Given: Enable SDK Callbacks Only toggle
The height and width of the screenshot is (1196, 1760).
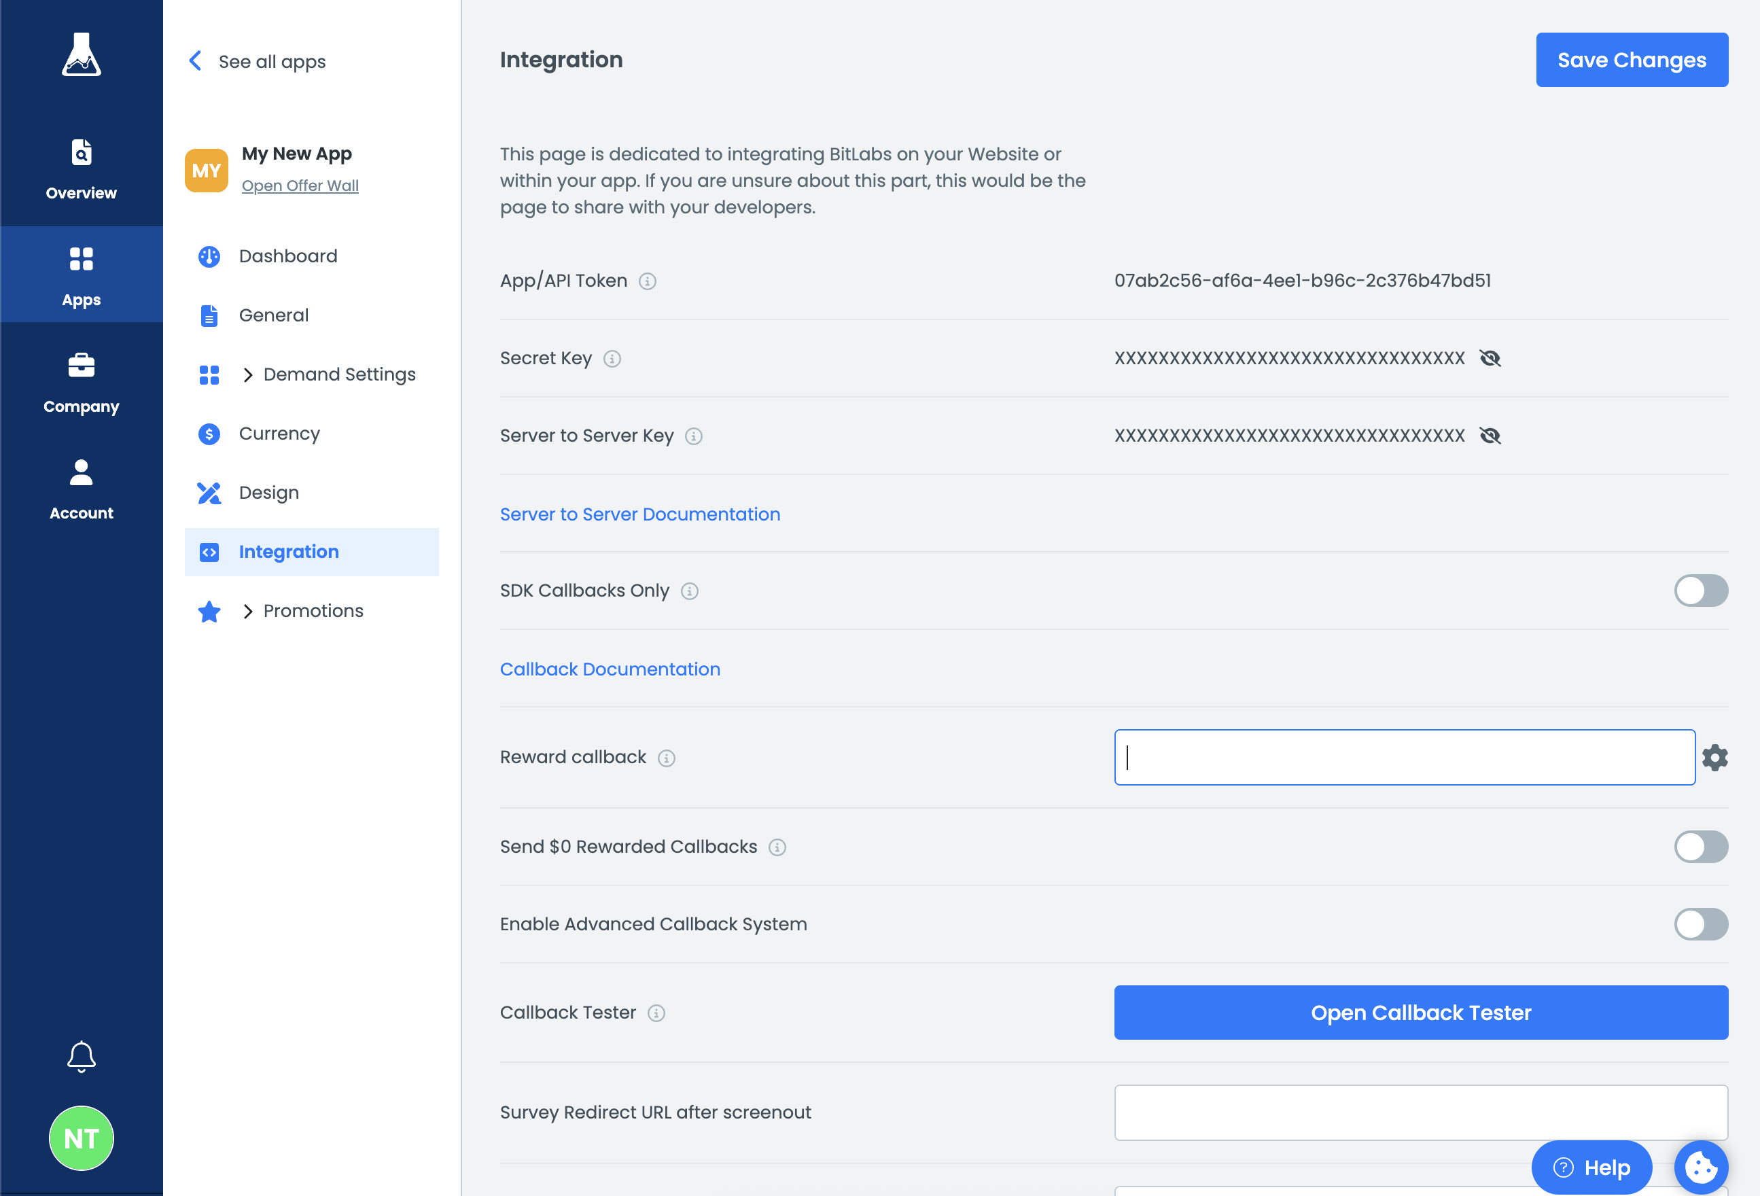Looking at the screenshot, I should [x=1700, y=591].
